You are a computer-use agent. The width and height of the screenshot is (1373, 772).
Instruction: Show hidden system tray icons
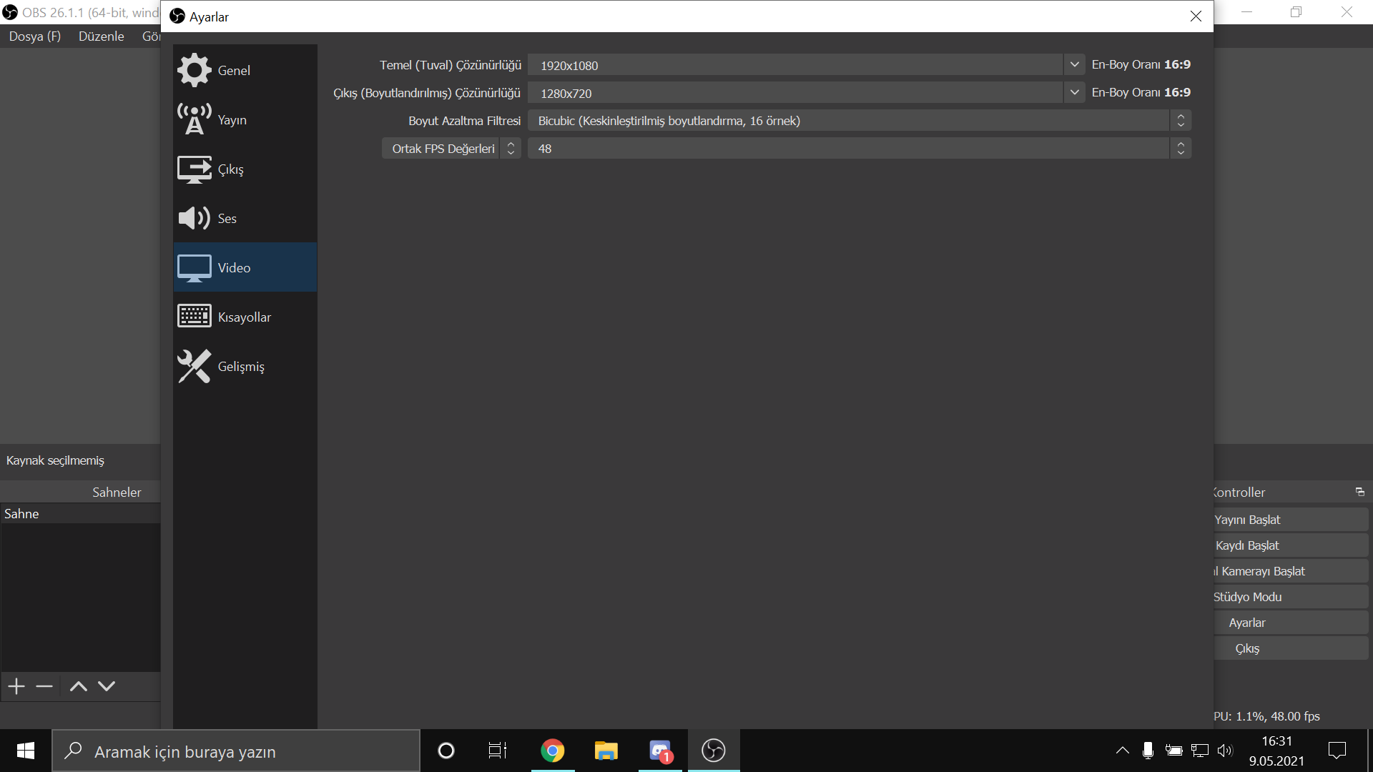(x=1123, y=751)
